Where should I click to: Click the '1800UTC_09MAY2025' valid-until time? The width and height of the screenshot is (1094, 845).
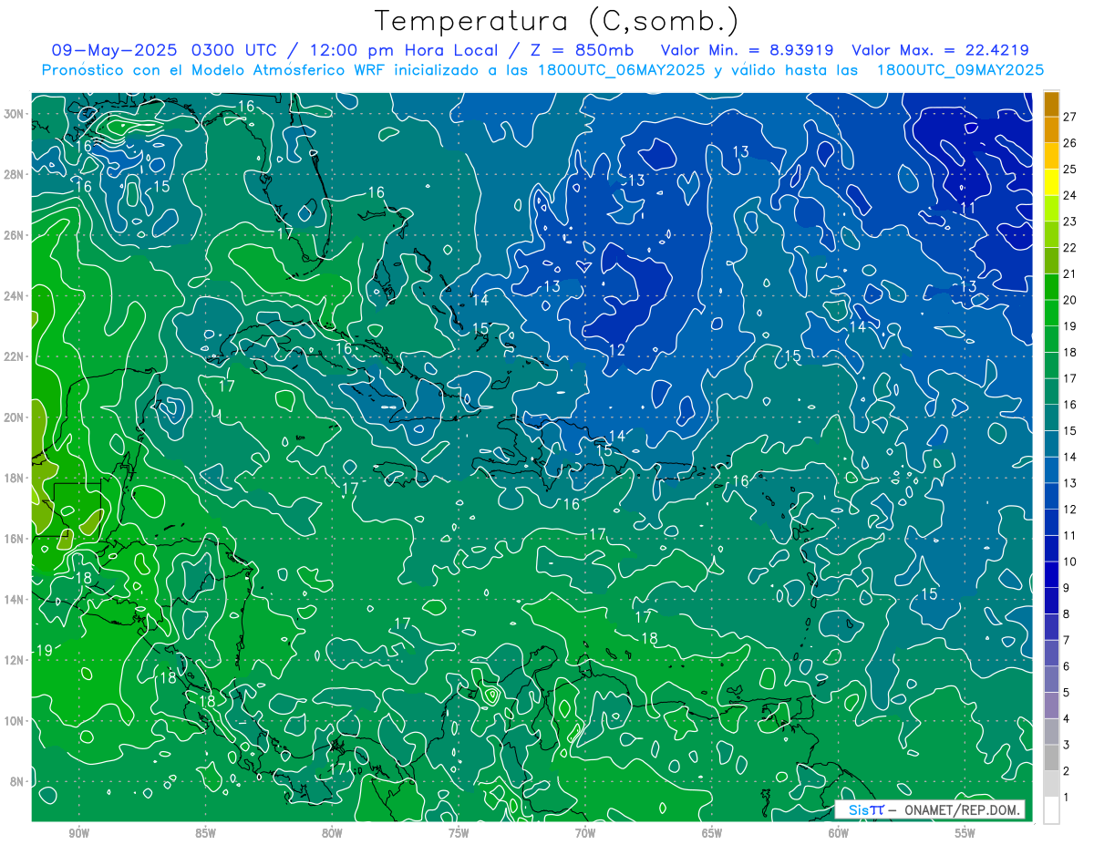960,70
